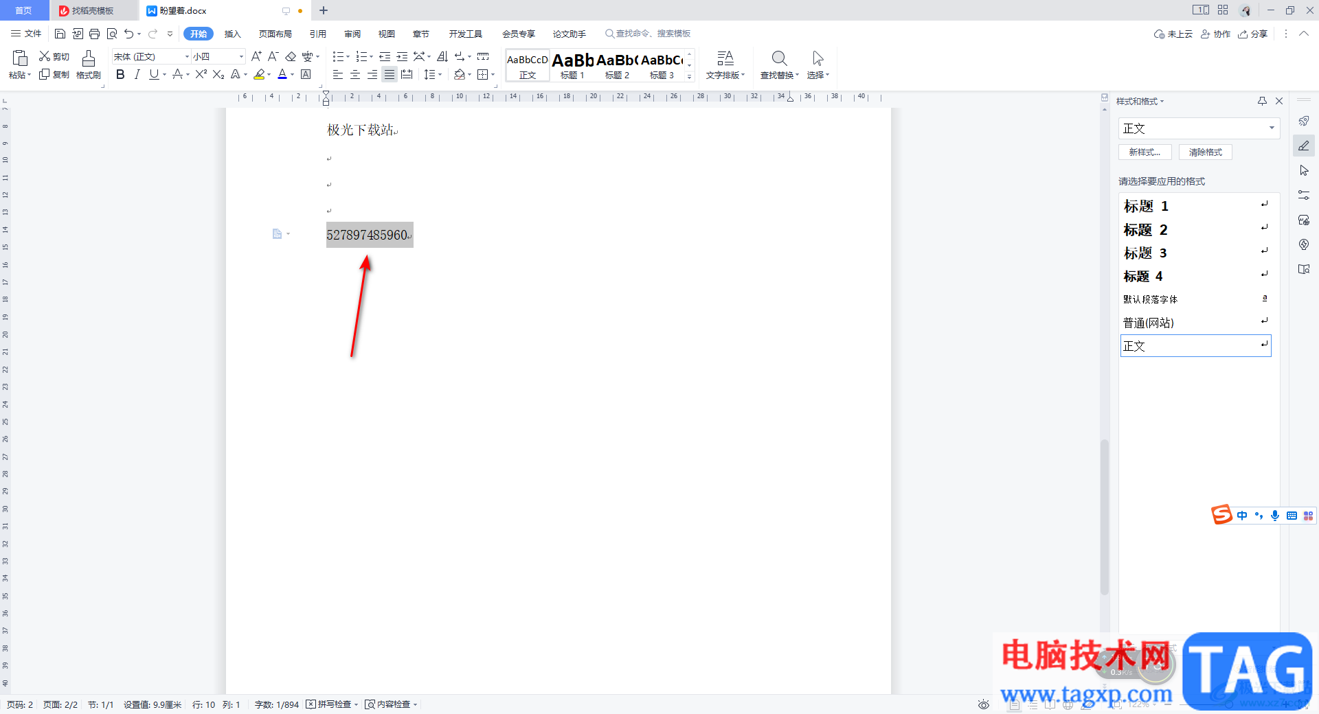Open Print Preview icon

112,34
